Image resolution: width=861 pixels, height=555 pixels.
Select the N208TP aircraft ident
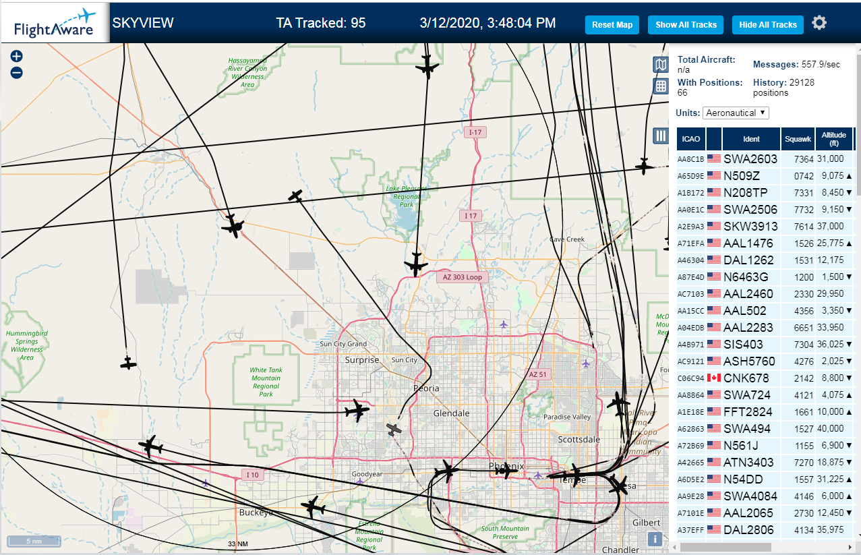pos(746,193)
